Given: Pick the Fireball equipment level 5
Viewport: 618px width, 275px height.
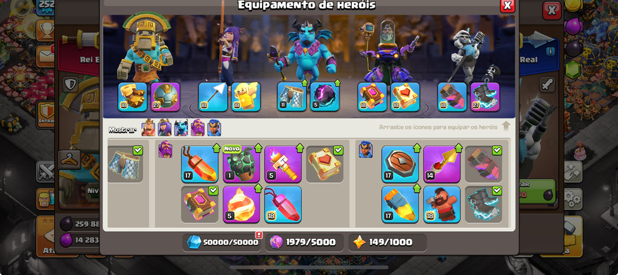Looking at the screenshot, I should 241,204.
